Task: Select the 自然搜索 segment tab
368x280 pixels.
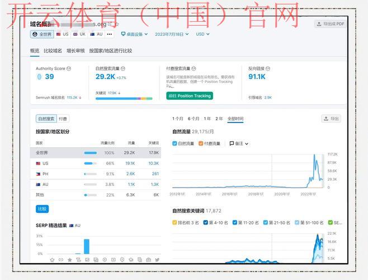Action: 46,119
